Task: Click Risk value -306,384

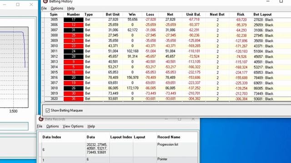Action: (241, 99)
